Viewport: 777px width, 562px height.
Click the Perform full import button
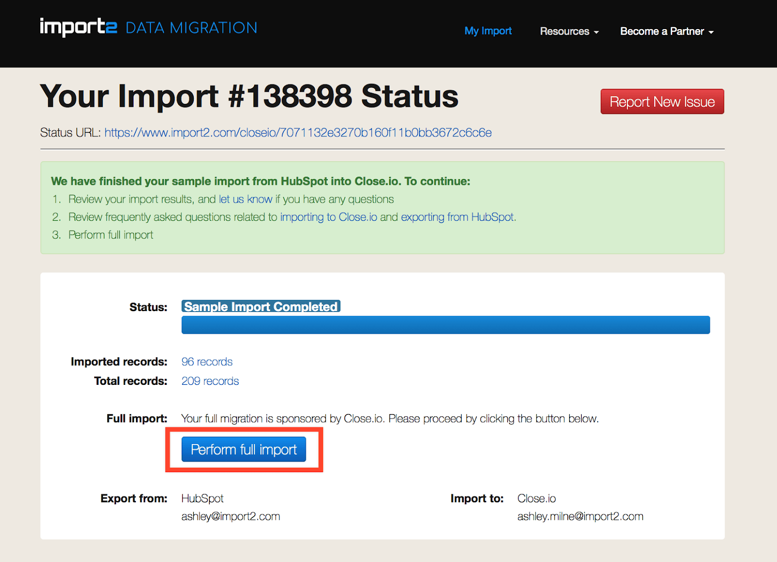[244, 449]
